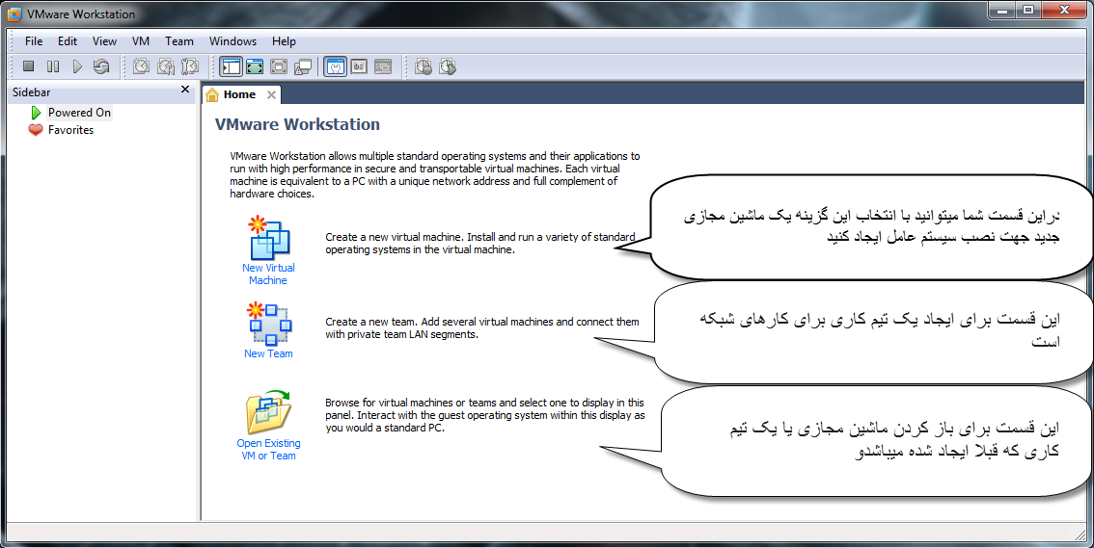Click the Take Snapshot clock icon
1094x548 pixels.
[x=142, y=66]
